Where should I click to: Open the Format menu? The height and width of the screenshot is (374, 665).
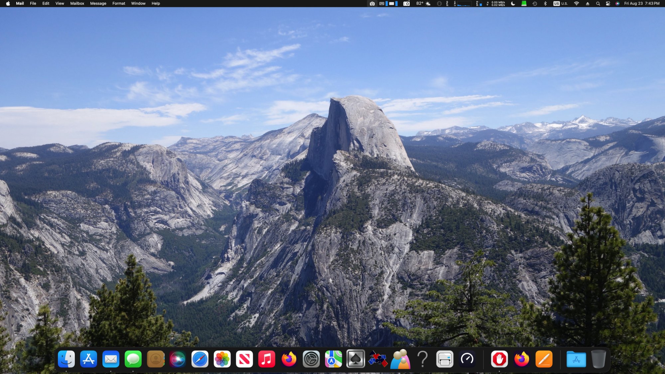coord(119,3)
